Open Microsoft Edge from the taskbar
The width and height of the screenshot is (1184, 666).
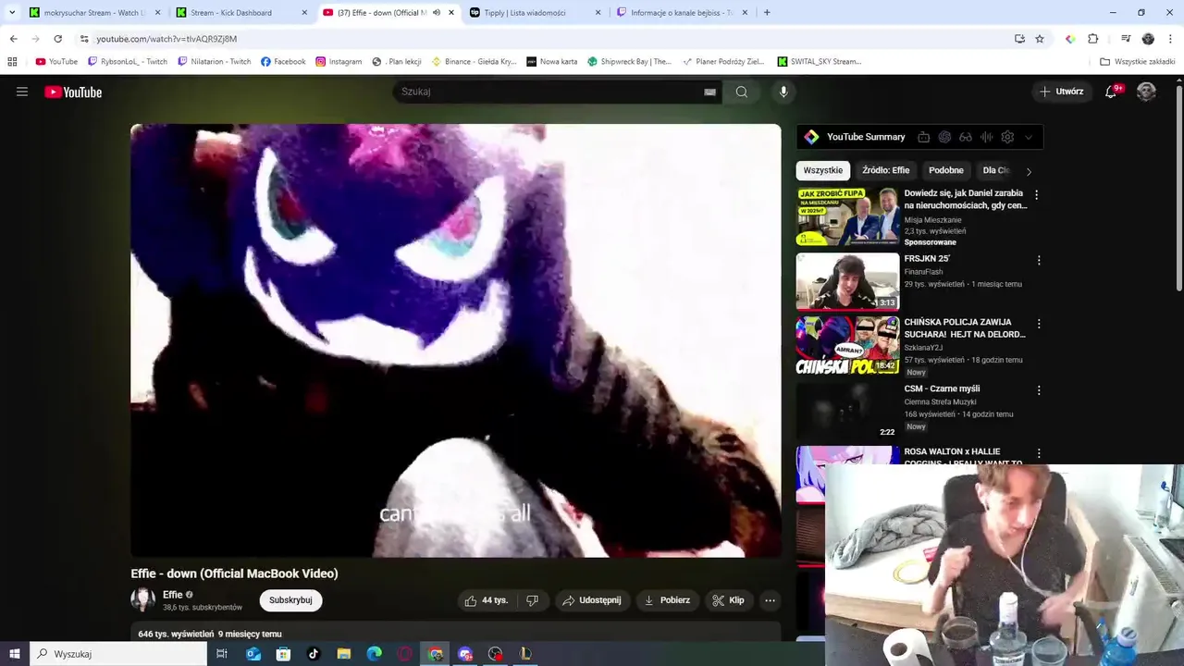tap(375, 654)
